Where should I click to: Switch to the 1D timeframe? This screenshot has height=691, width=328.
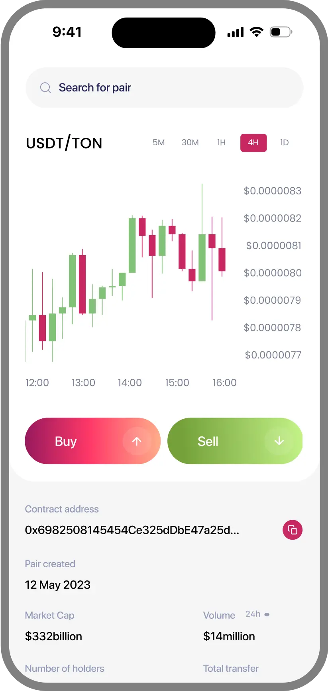284,143
